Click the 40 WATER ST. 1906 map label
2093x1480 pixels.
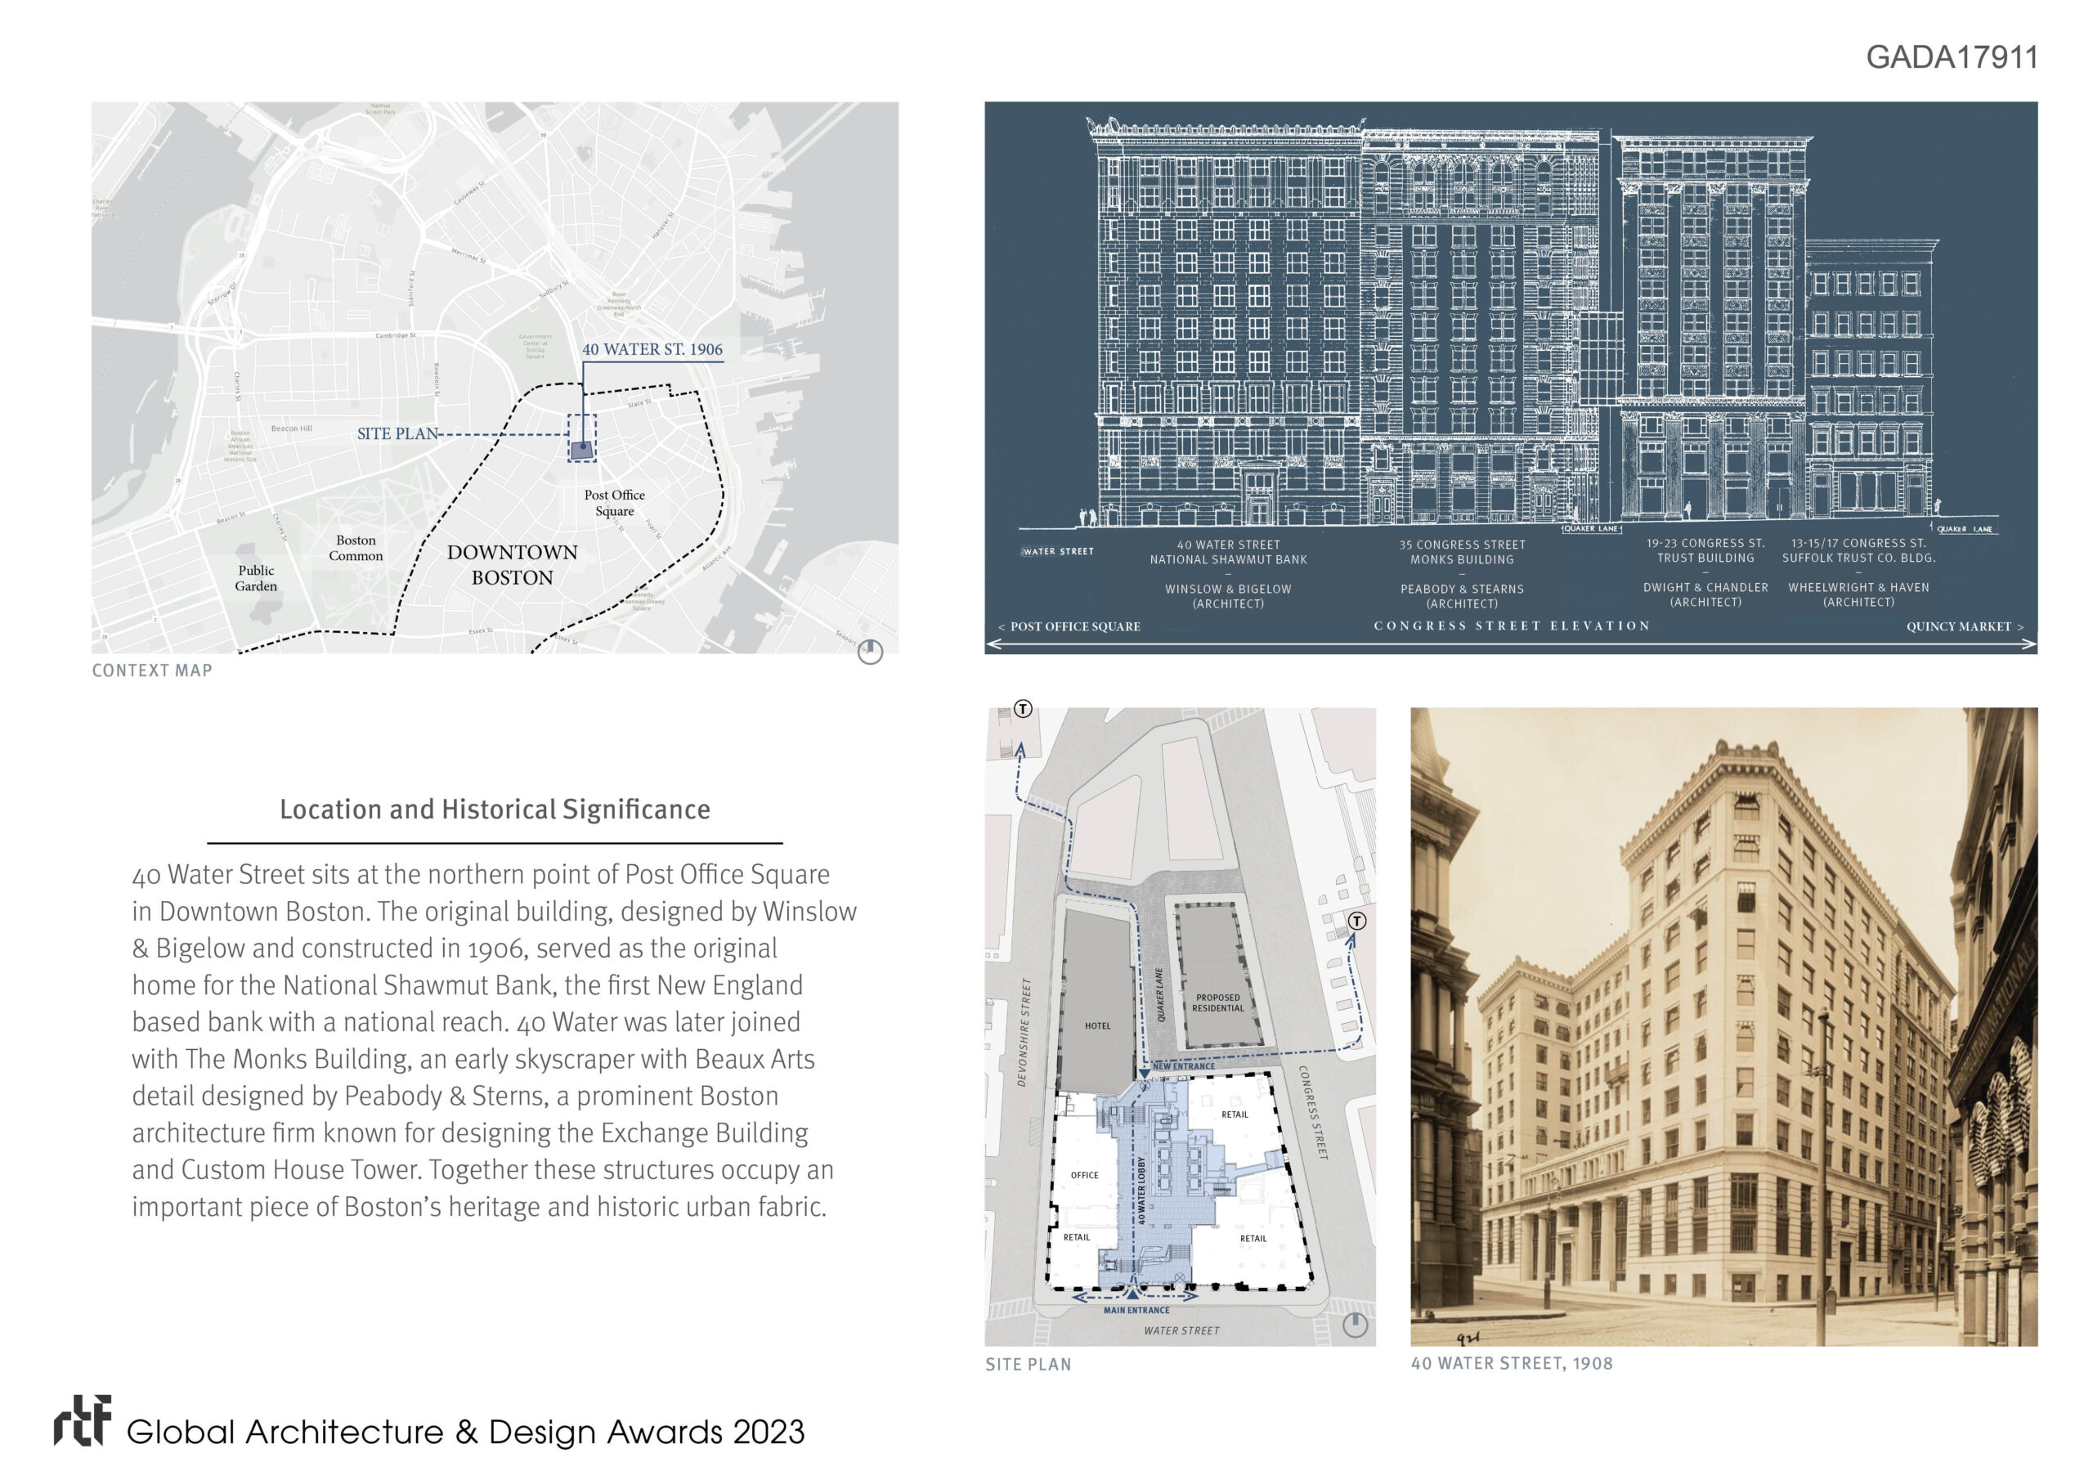tap(652, 349)
